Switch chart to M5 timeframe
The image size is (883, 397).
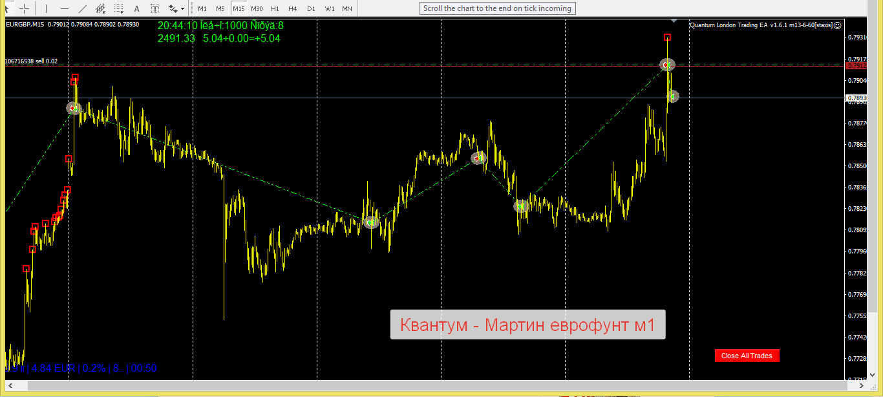point(220,8)
